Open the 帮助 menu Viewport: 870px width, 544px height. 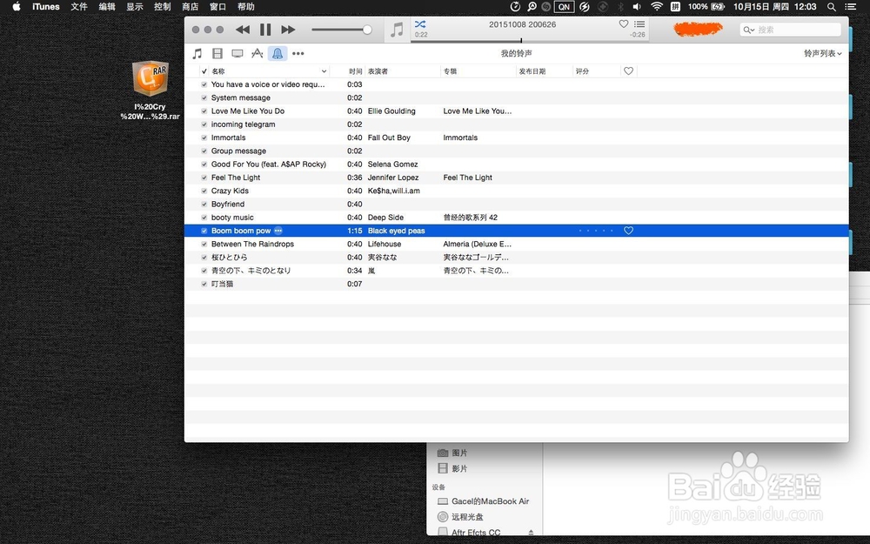[246, 7]
